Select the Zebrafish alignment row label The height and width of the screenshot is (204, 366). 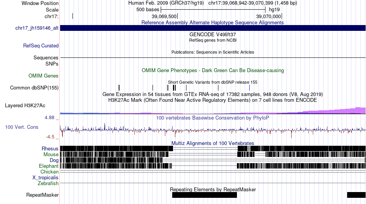pyautogui.click(x=48, y=183)
